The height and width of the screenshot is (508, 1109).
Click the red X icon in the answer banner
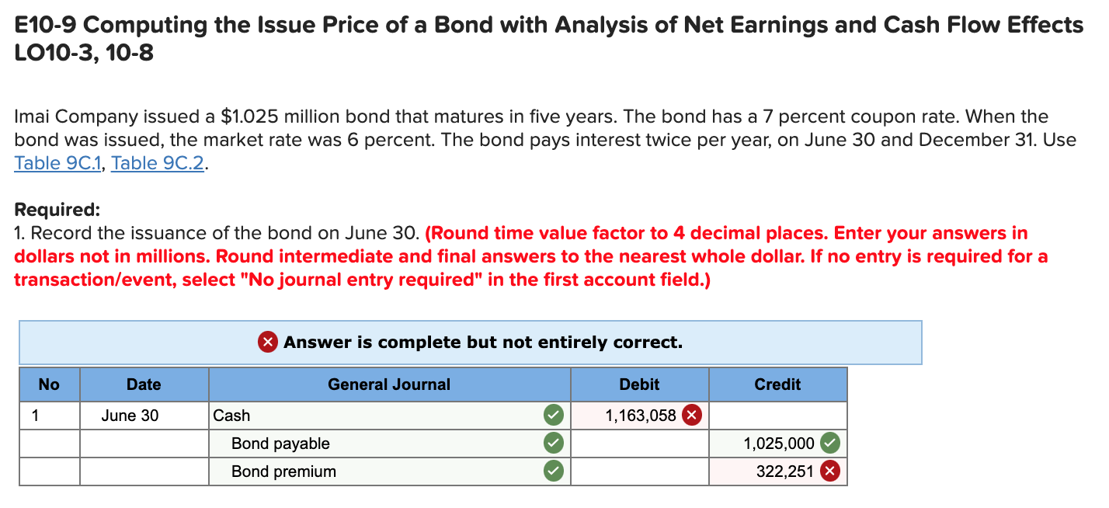[x=267, y=342]
